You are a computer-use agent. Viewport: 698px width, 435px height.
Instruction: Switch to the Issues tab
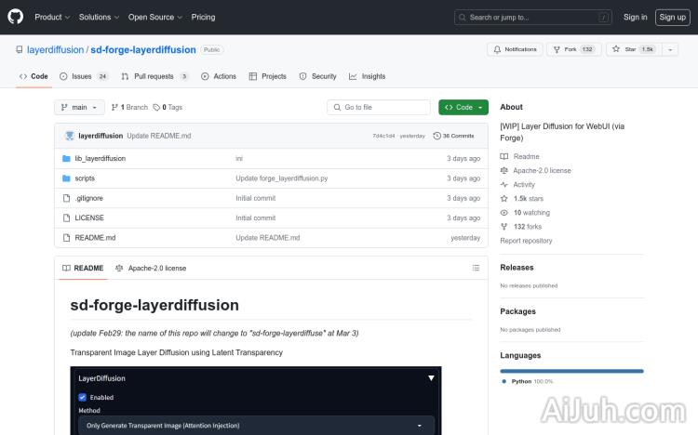(x=83, y=76)
